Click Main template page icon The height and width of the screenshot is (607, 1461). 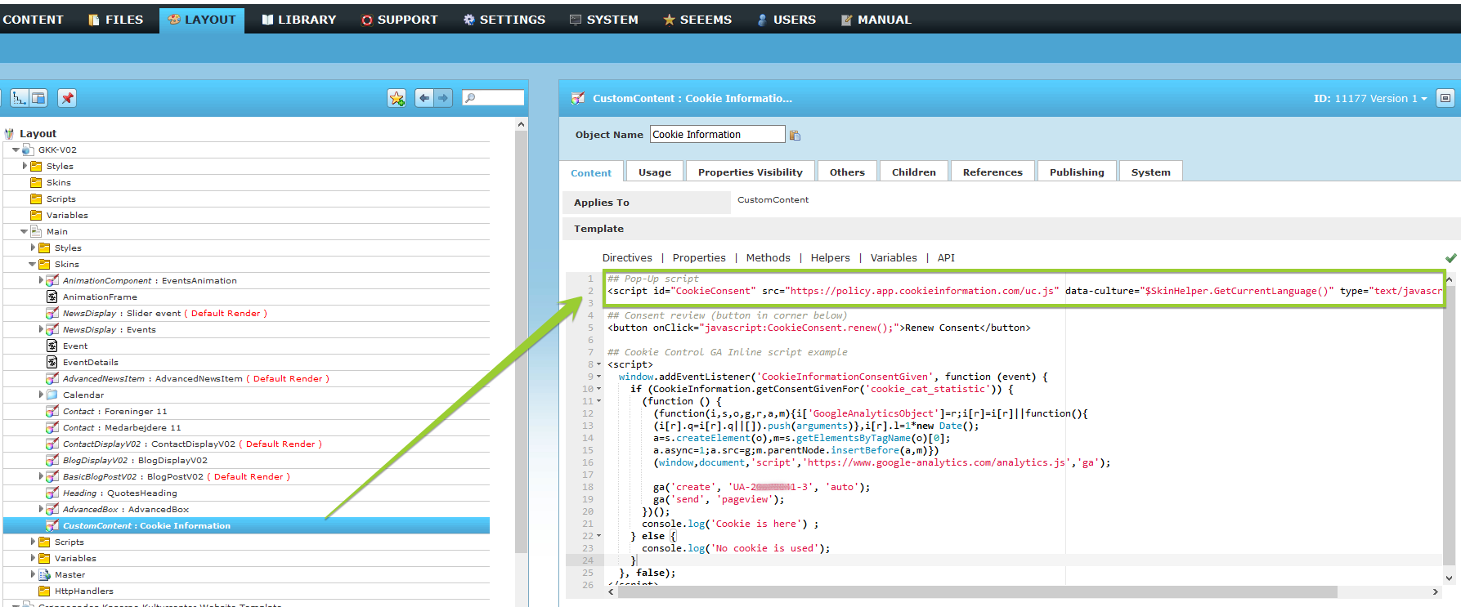[36, 231]
